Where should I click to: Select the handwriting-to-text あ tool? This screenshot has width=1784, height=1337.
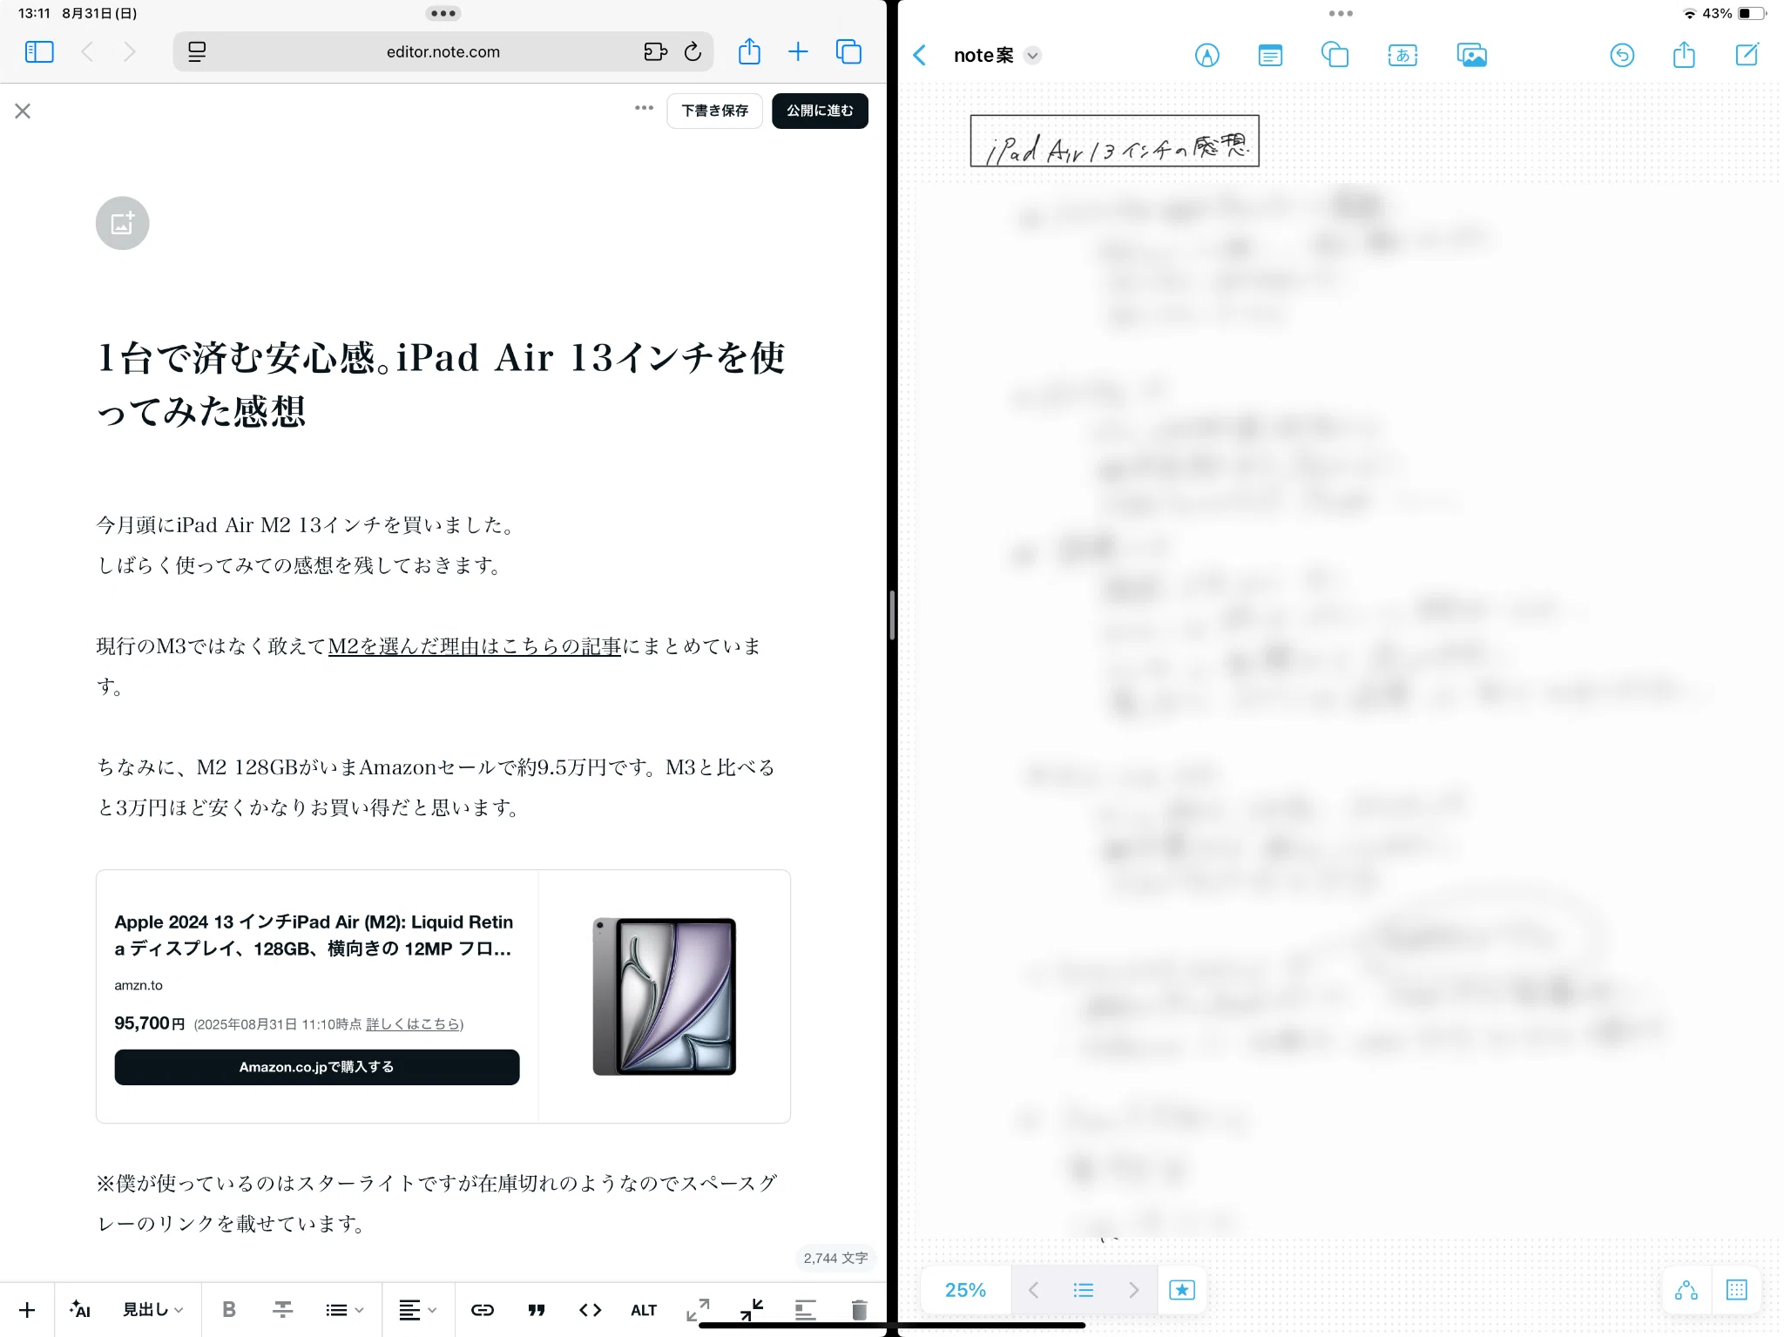point(1402,56)
